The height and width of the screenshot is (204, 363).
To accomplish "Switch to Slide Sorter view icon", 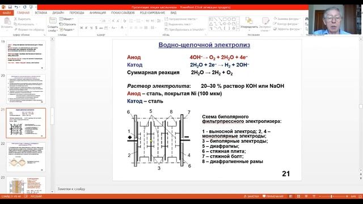I will point(299,197).
